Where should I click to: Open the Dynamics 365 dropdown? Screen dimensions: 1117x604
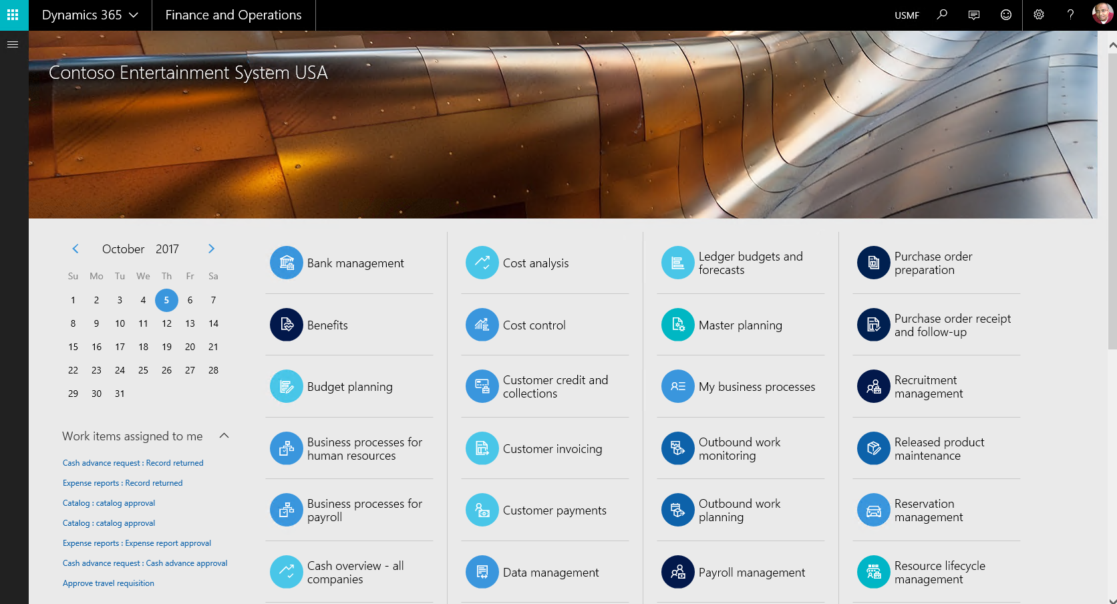pos(90,15)
